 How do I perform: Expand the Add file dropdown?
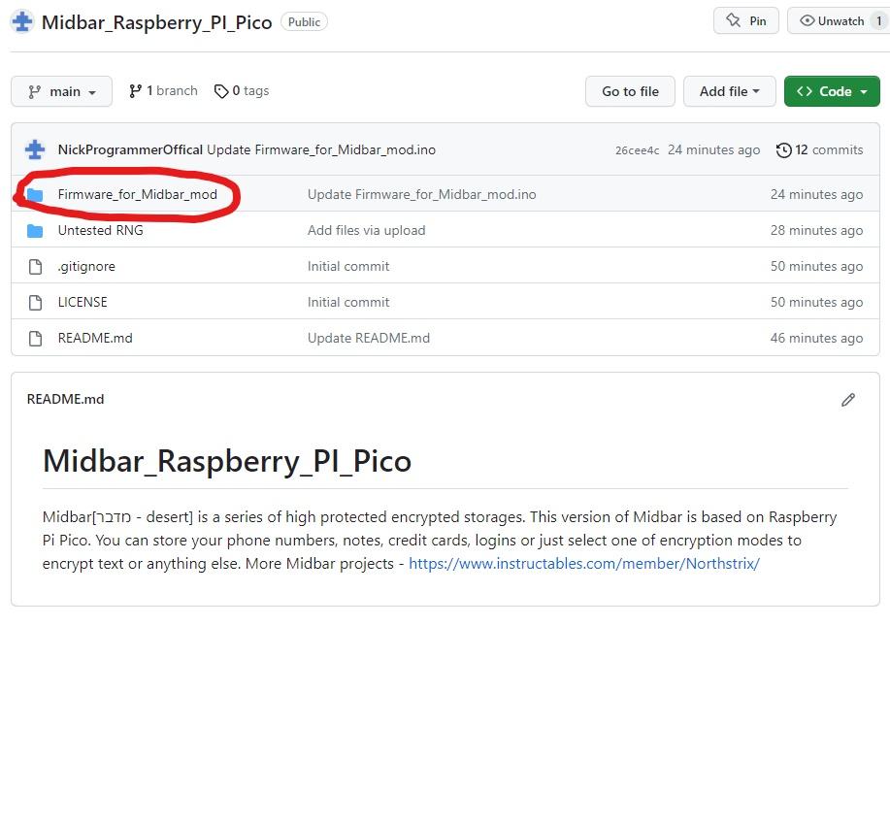tap(729, 91)
